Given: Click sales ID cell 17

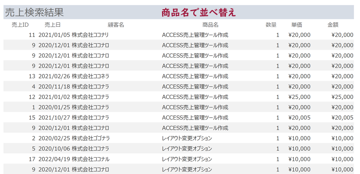Looking at the screenshot, I should tap(32, 159).
